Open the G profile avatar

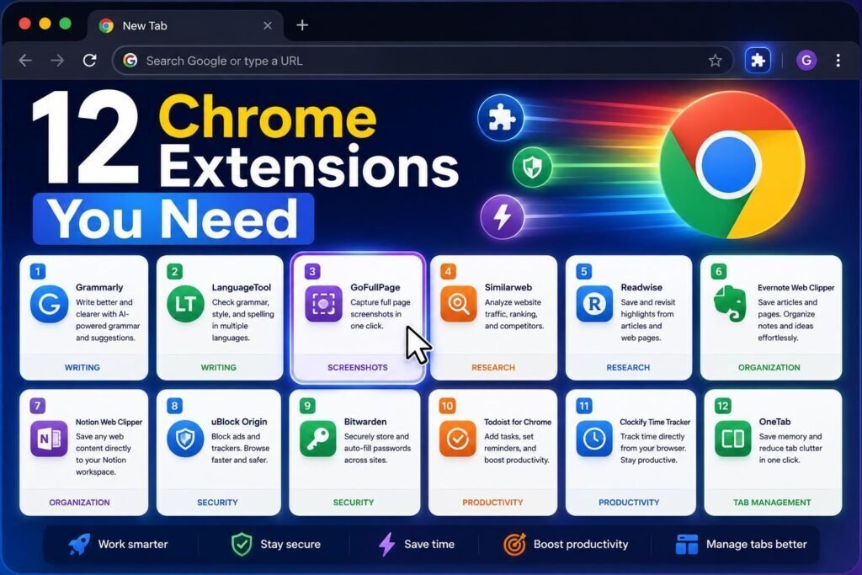tap(806, 61)
